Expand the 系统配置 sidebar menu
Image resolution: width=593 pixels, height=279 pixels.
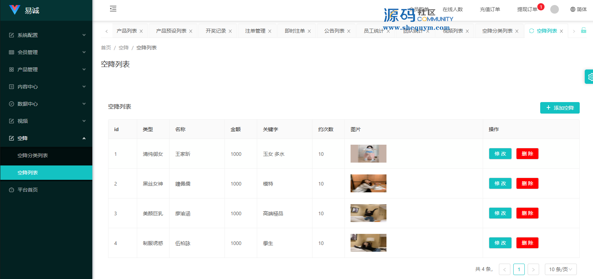46,35
